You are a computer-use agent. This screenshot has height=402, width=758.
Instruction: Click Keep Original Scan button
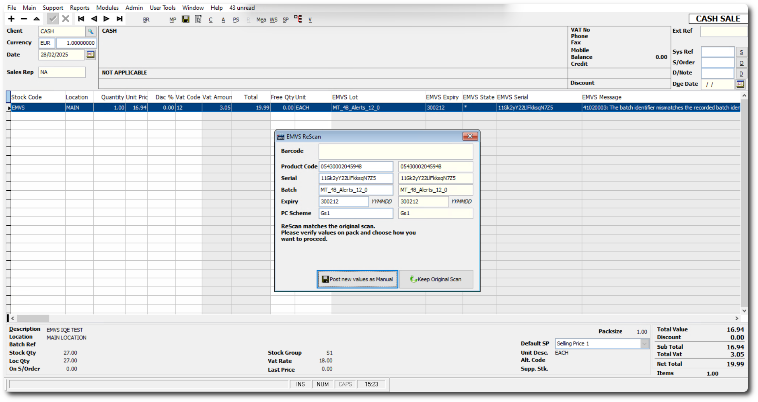(436, 279)
